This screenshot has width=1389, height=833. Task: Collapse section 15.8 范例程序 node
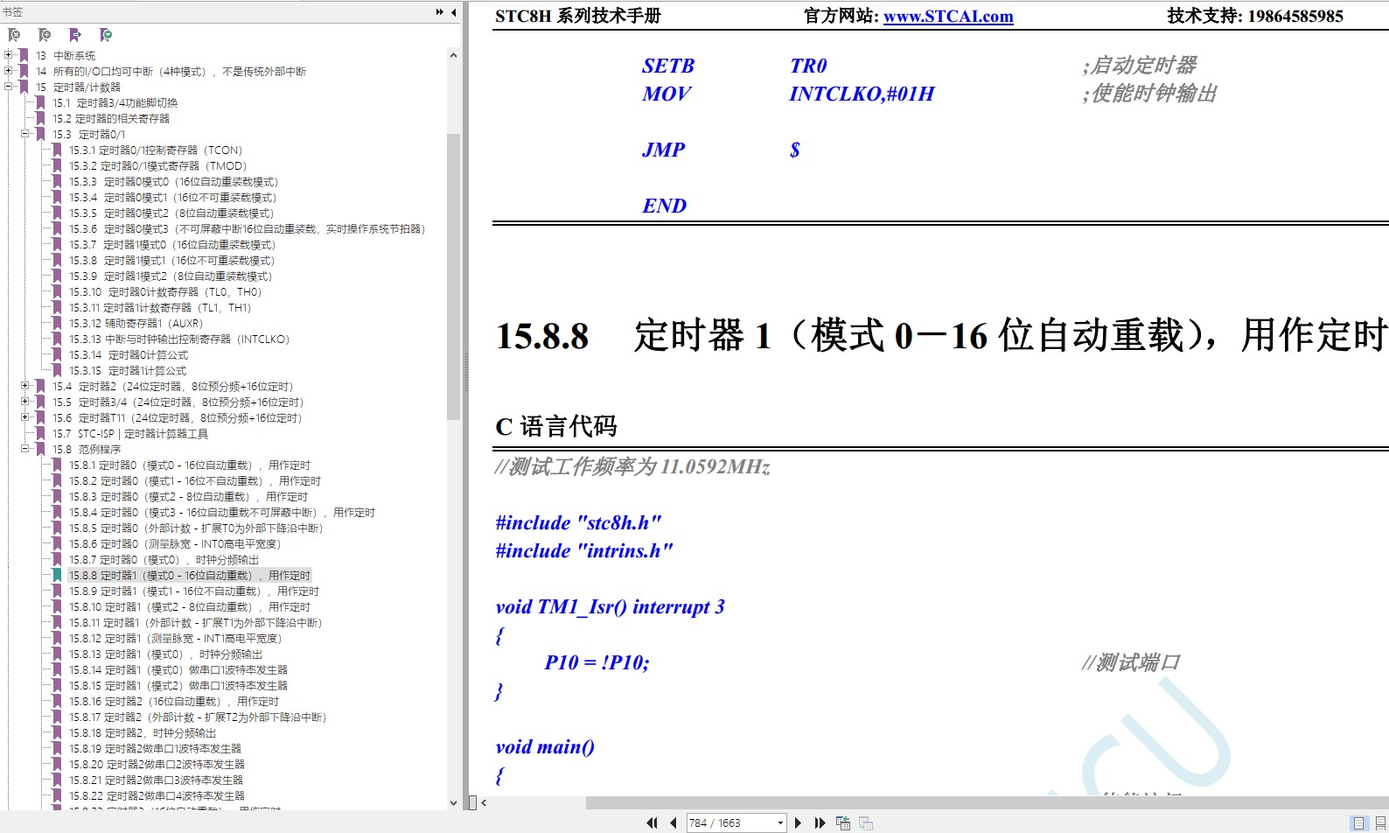coord(25,449)
